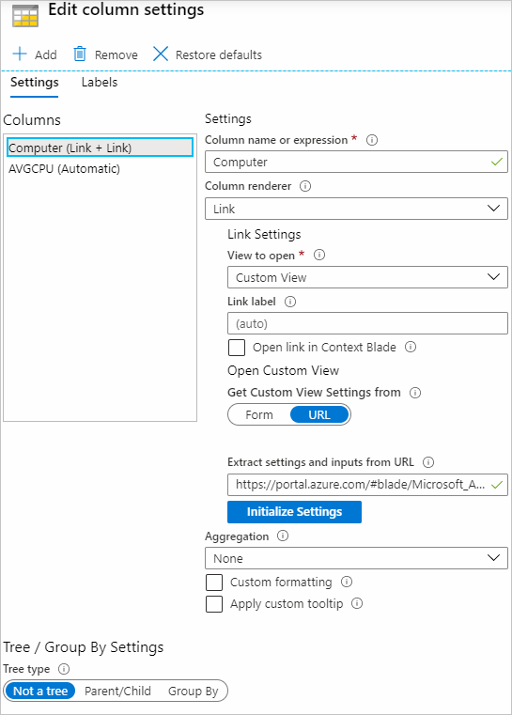Select AVGCPU (Automatic) in the Columns list
Image resolution: width=512 pixels, height=715 pixels.
click(64, 169)
